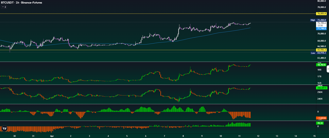Click the 63,400.0 price axis label

pos(322,58)
